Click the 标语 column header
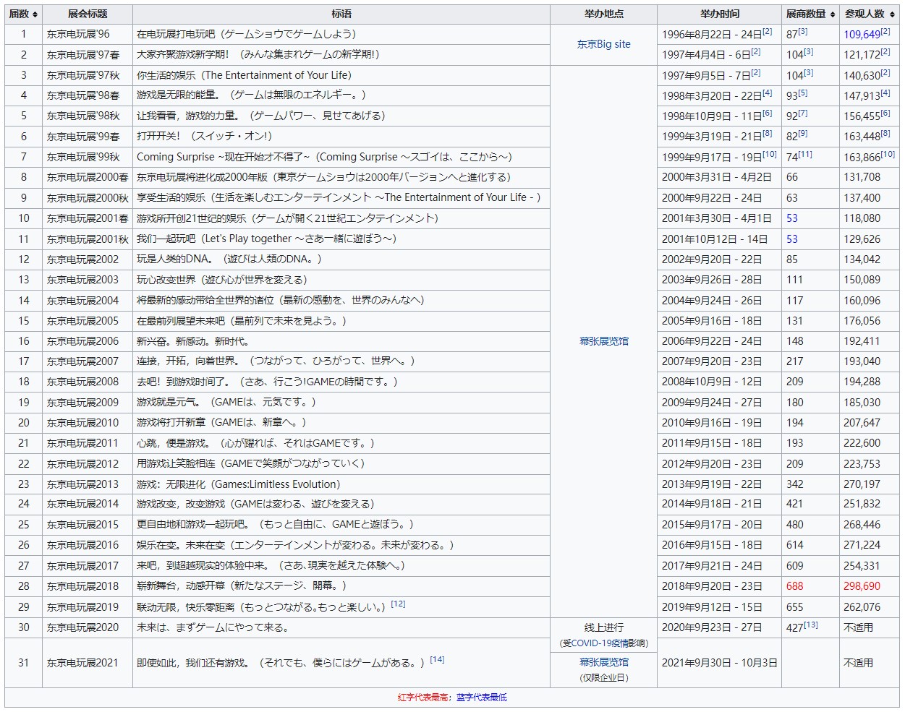The height and width of the screenshot is (712, 905). click(x=341, y=14)
